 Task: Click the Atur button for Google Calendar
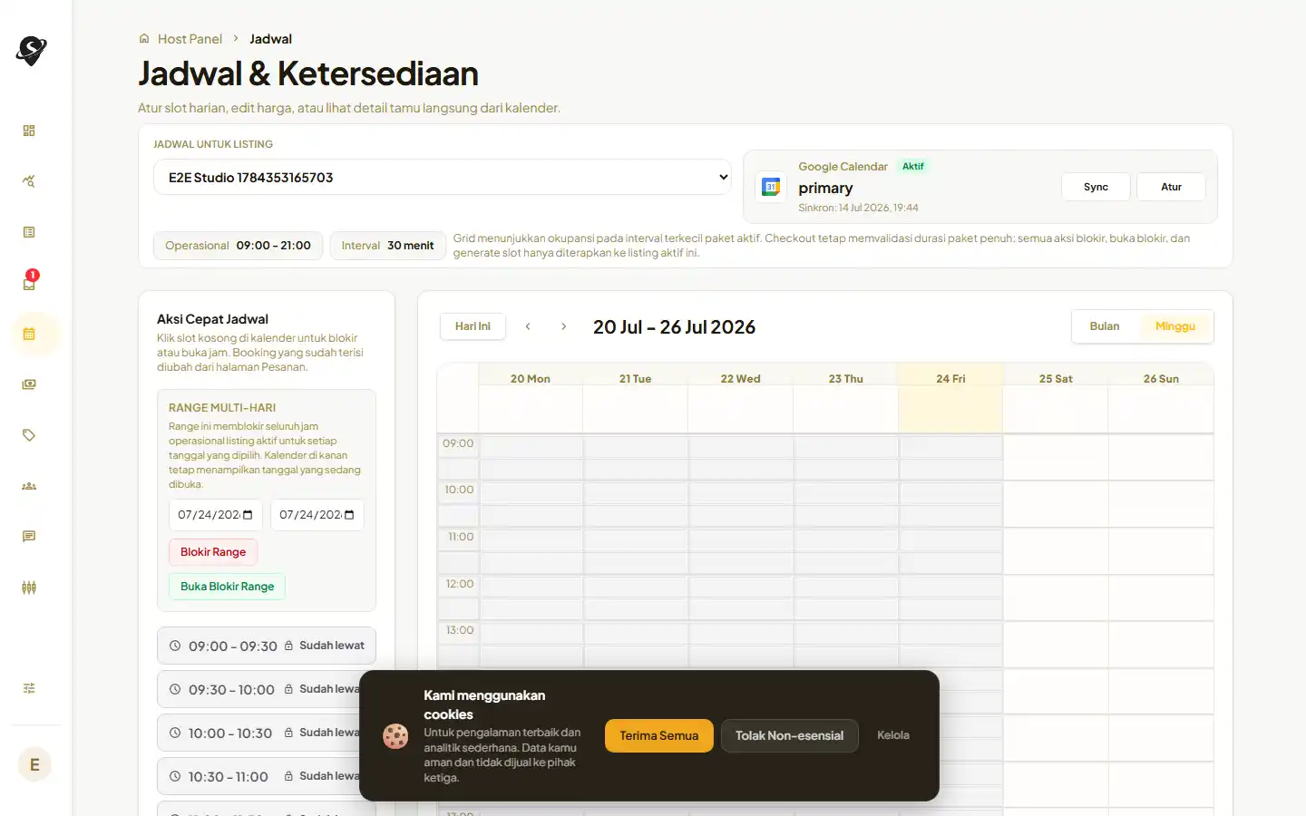pos(1171,187)
